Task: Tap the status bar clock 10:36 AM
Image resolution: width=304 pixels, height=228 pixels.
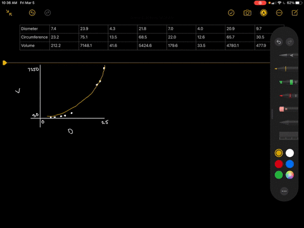Action: point(9,3)
